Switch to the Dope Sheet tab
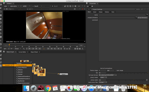Image resolution: width=149 pixels, height=92 pixels. 34,52
